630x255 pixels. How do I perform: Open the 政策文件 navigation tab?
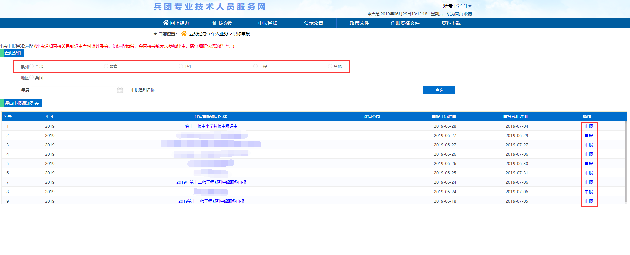[359, 23]
